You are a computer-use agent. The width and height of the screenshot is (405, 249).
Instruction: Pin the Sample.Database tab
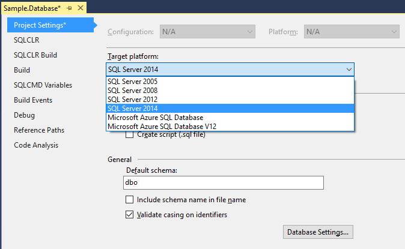tap(70, 8)
